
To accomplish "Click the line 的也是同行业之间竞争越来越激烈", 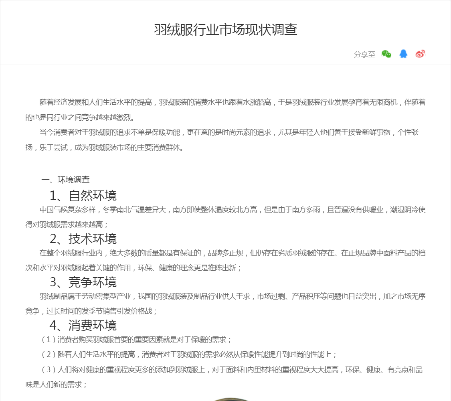I will (80, 117).
